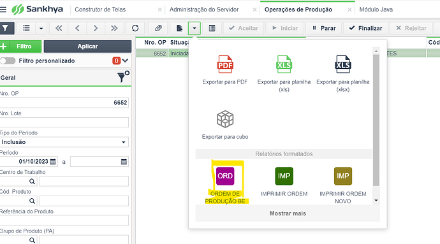This screenshot has height=244, width=440.
Task: Click the export popup's vertical scrollbar
Action: point(376,120)
